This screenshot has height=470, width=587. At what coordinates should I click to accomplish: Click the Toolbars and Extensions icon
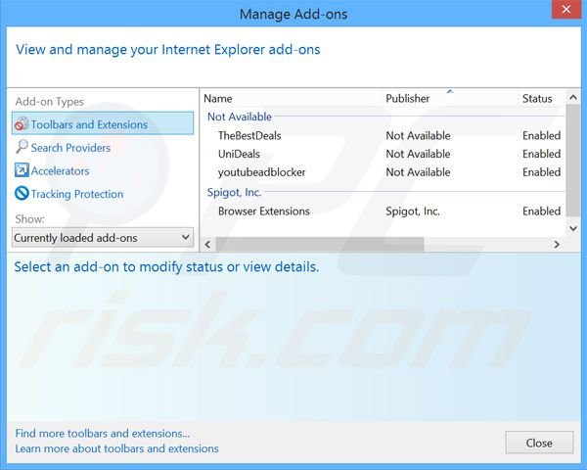point(22,123)
